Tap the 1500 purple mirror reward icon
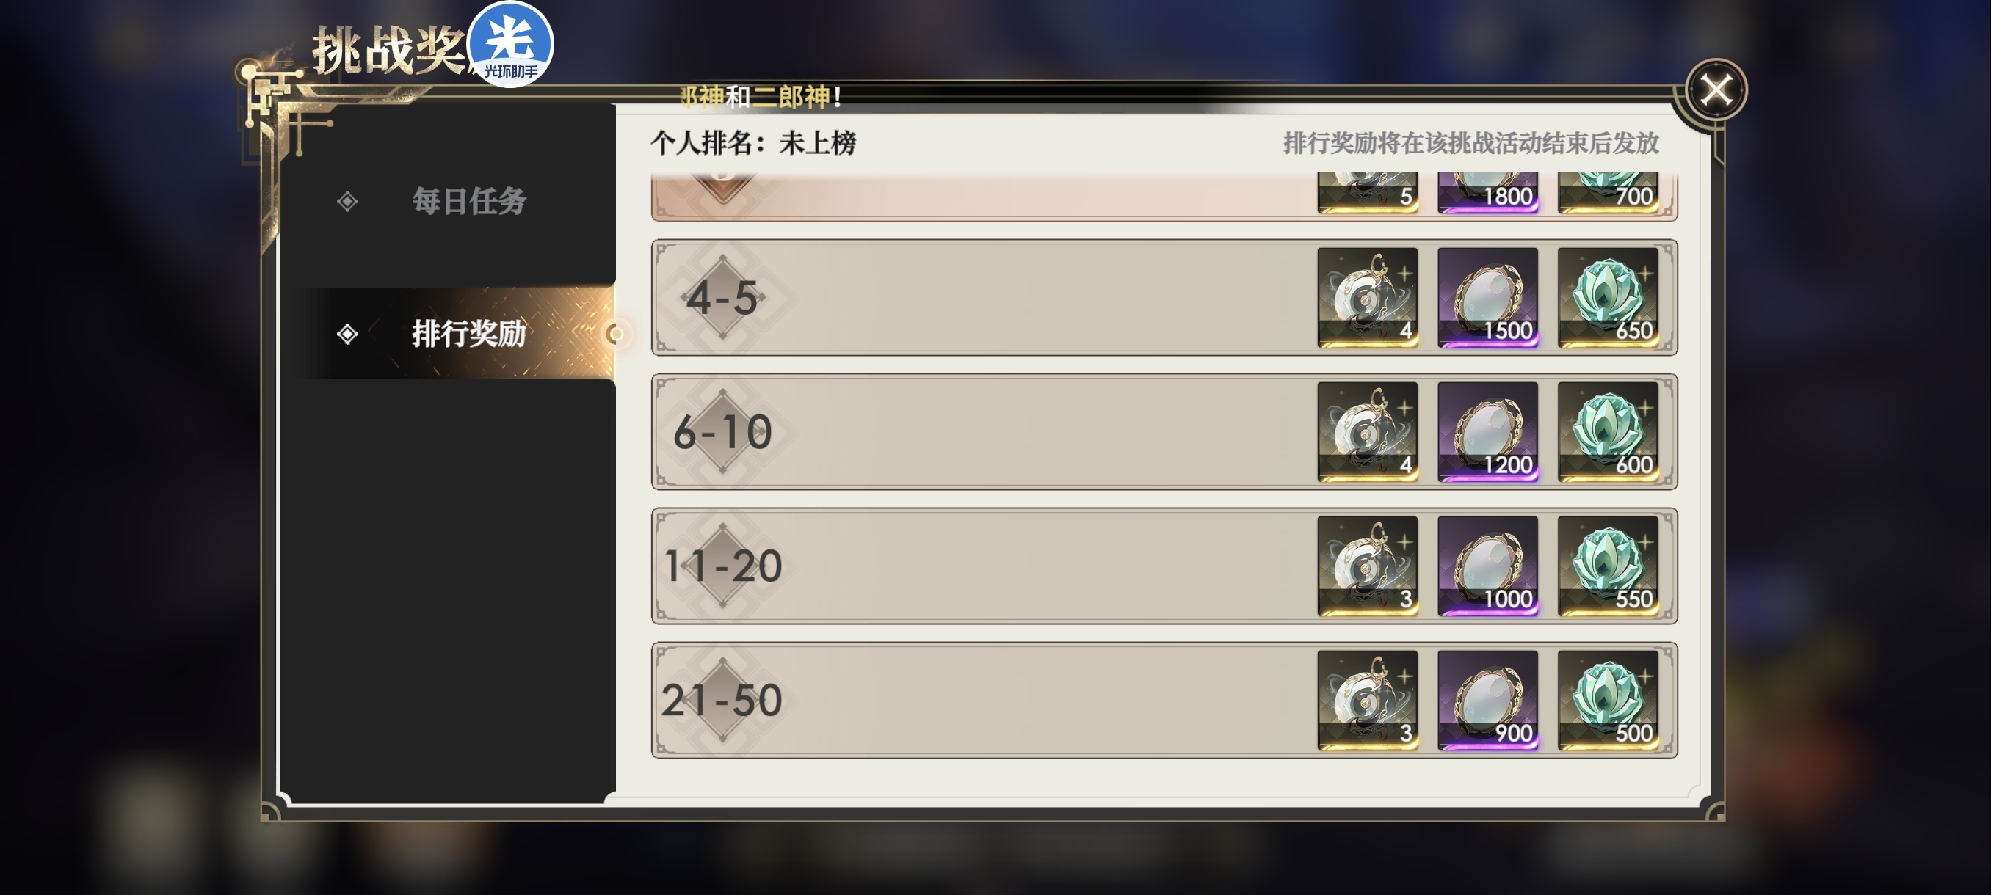Viewport: 1991px width, 895px height. (x=1487, y=297)
